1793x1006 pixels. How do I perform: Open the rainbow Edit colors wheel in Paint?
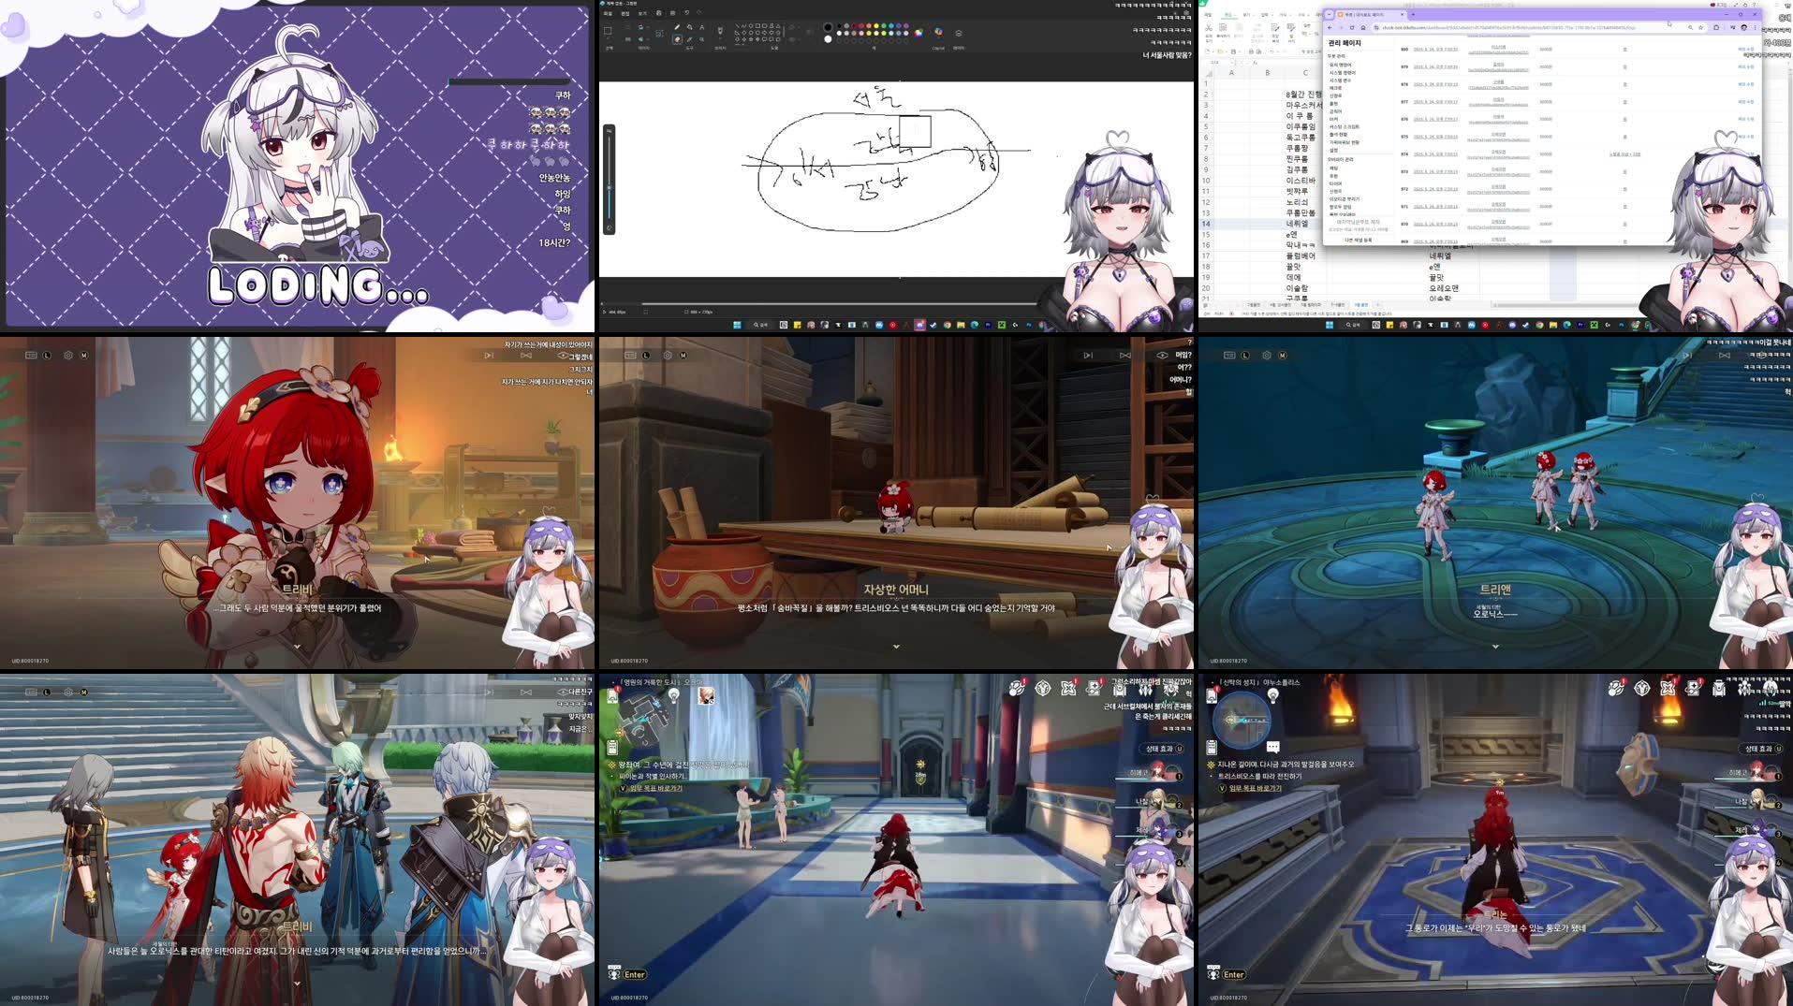919,33
